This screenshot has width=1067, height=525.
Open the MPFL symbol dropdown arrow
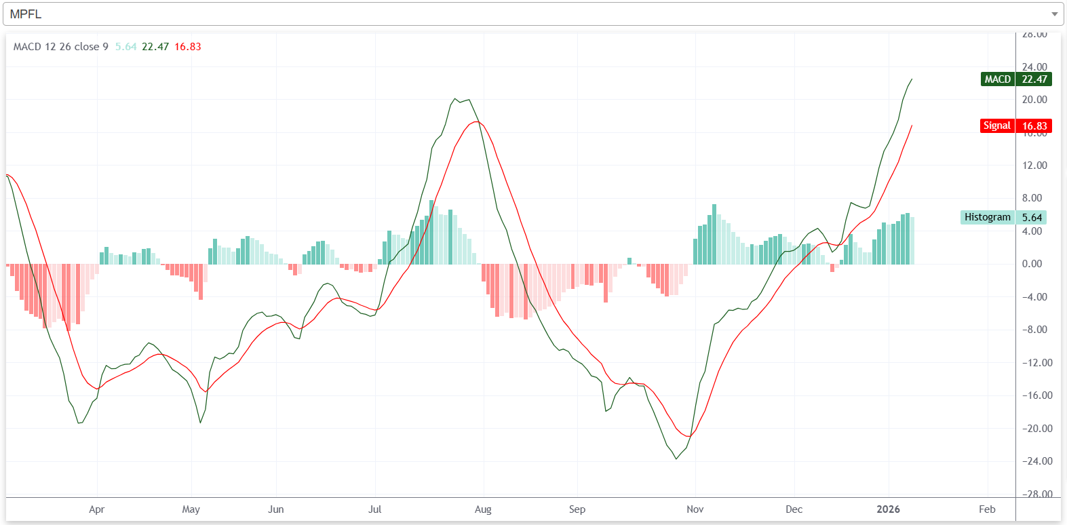click(1054, 14)
